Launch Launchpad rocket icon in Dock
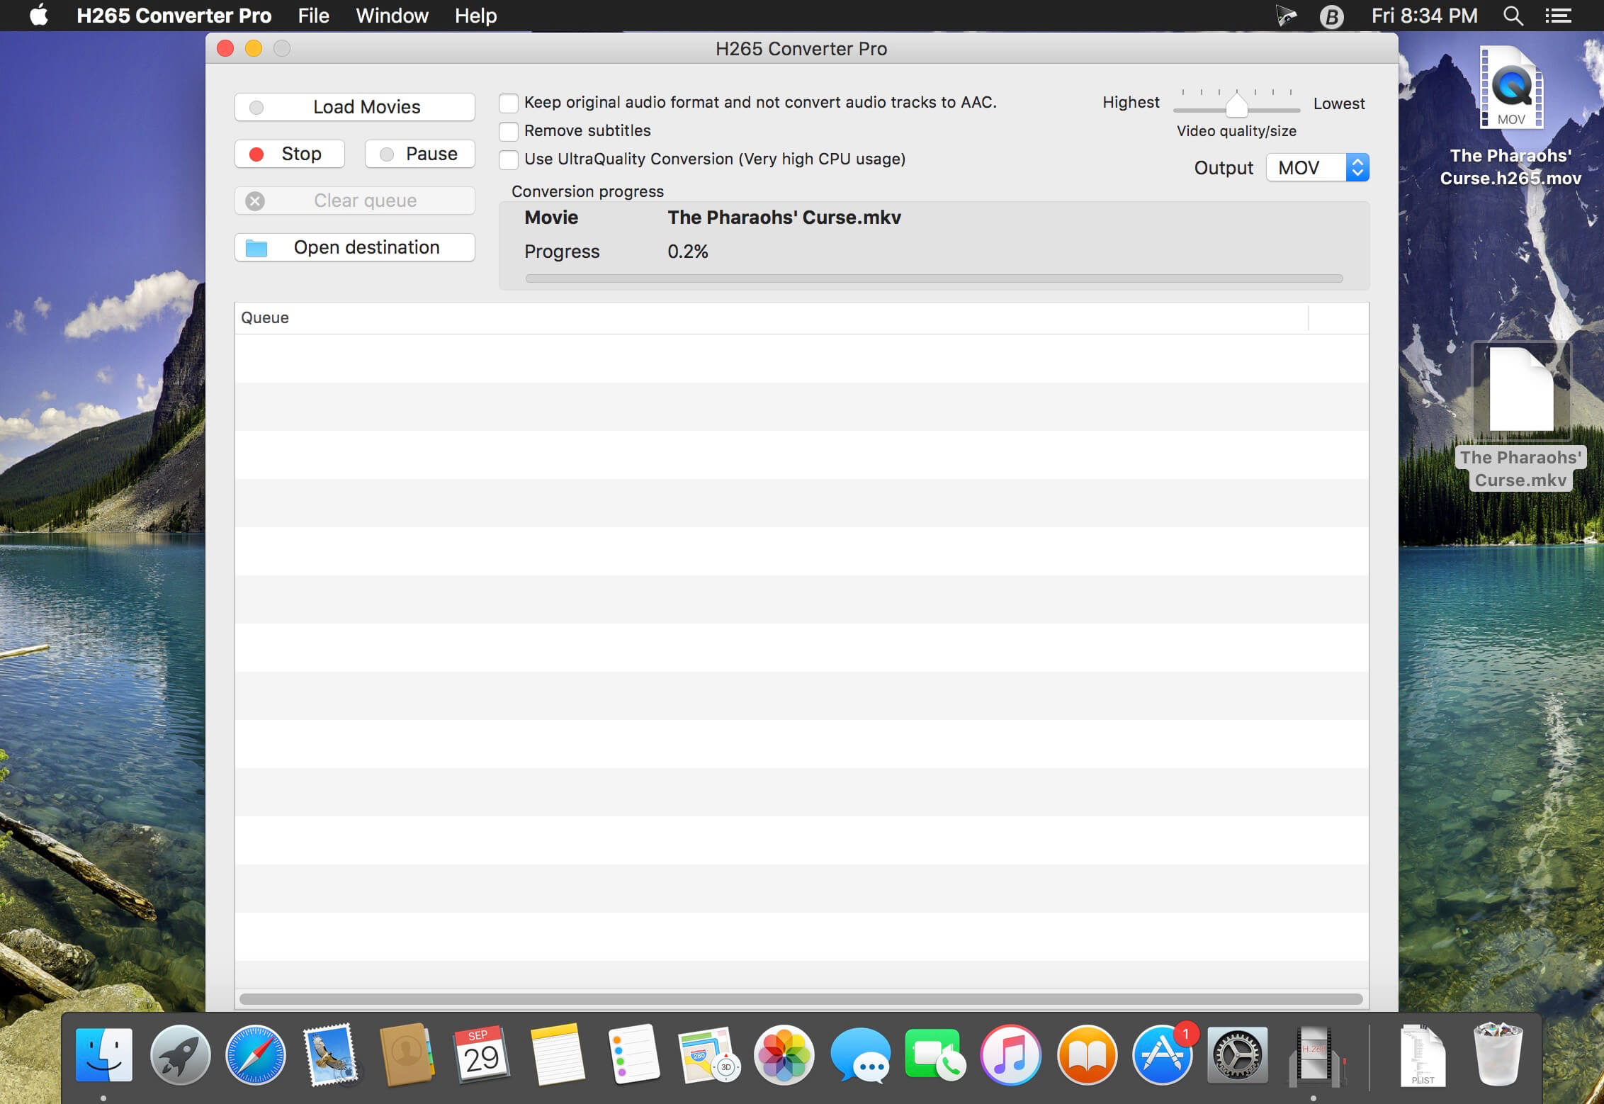The height and width of the screenshot is (1104, 1604). click(180, 1055)
